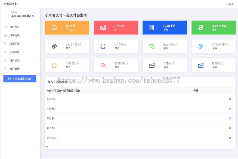
Task: Click the orange QQ icon on QQ昨日收入 card
Action: (x=54, y=65)
